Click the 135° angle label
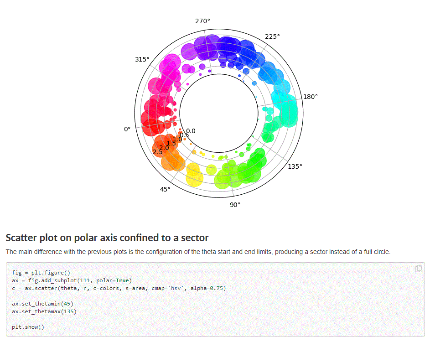 click(x=295, y=166)
